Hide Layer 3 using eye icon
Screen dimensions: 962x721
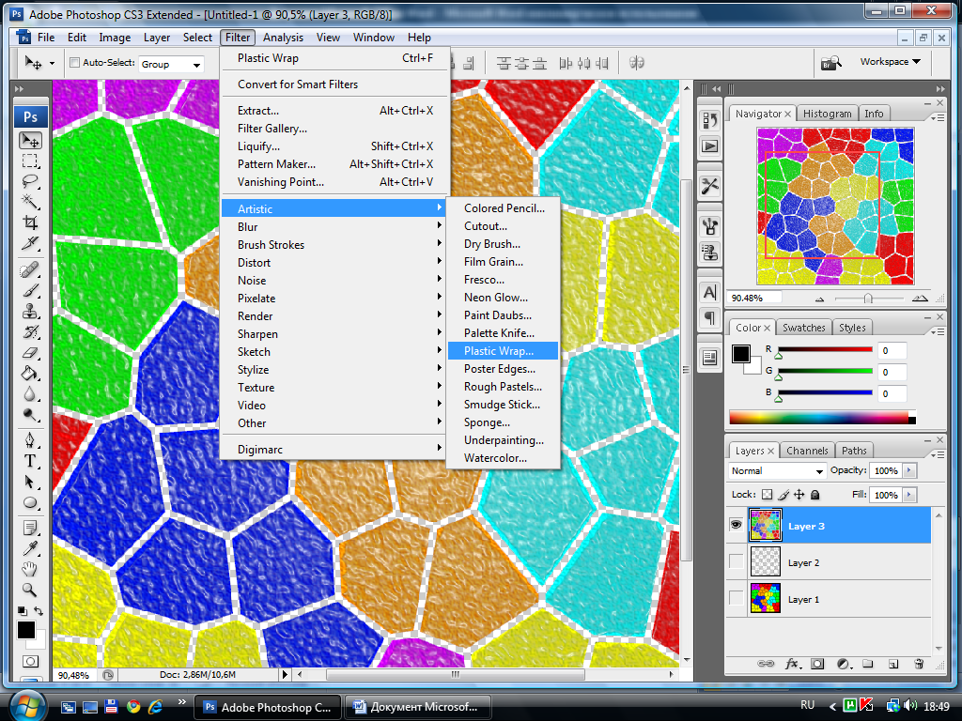coord(737,525)
